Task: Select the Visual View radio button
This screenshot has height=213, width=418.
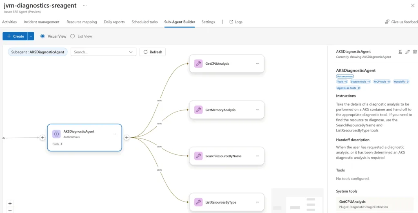Action: click(42, 36)
